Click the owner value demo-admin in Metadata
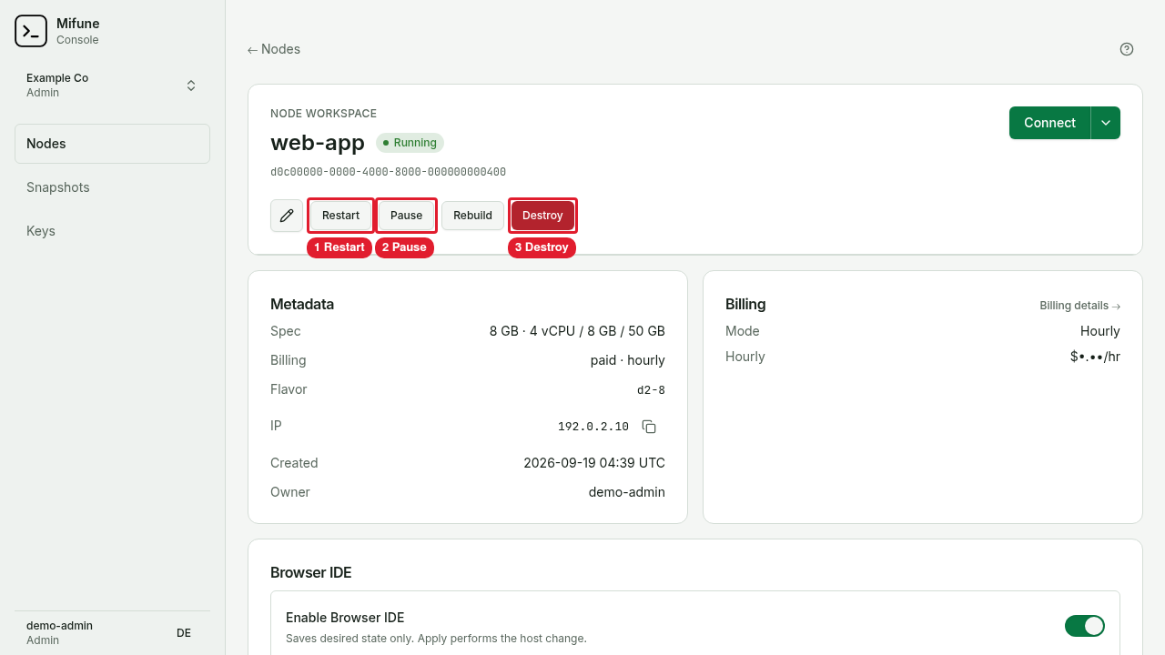This screenshot has width=1165, height=655. click(627, 492)
